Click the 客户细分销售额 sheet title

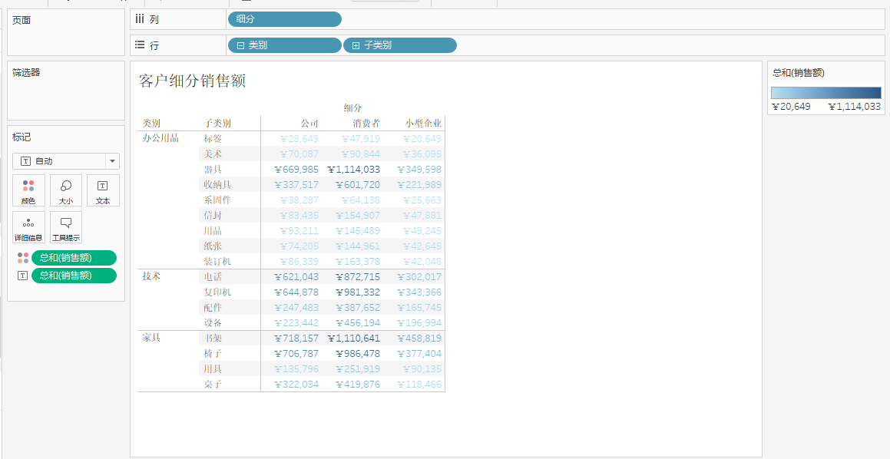[x=192, y=81]
